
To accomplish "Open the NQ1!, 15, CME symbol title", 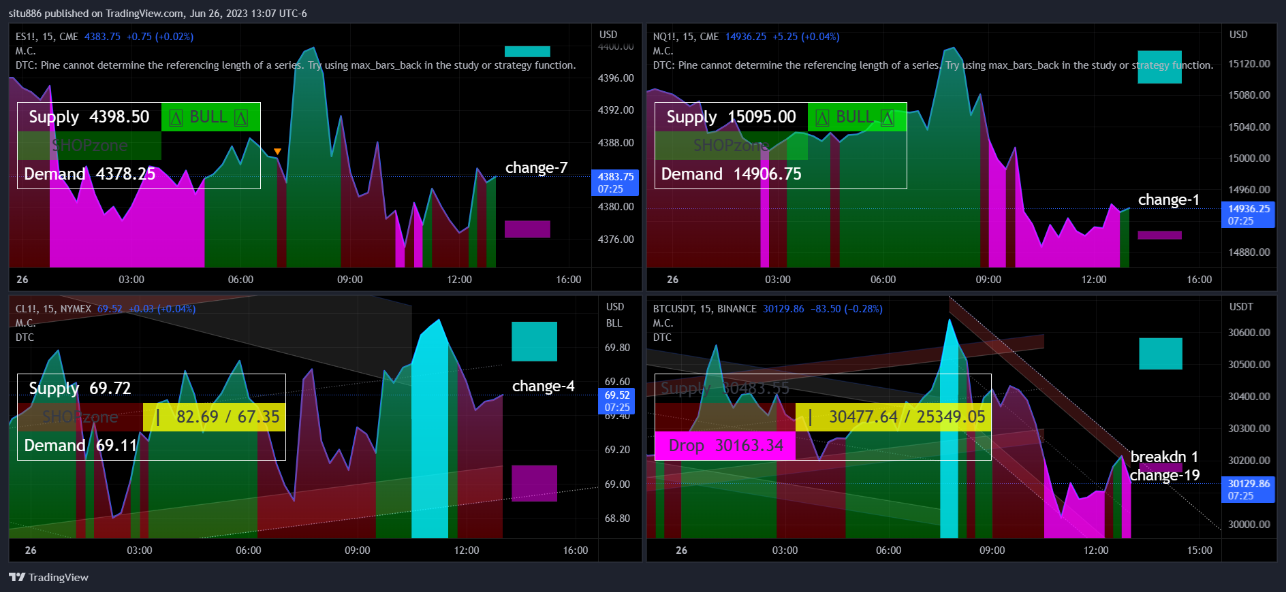I will pos(686,37).
